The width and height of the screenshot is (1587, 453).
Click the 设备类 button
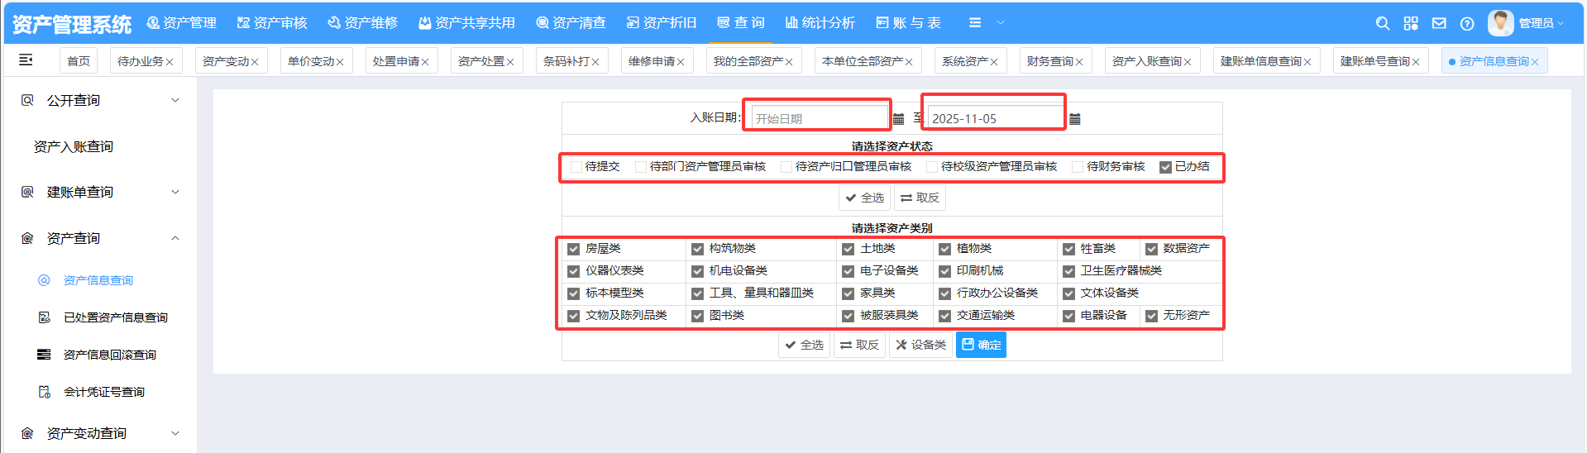tap(920, 345)
